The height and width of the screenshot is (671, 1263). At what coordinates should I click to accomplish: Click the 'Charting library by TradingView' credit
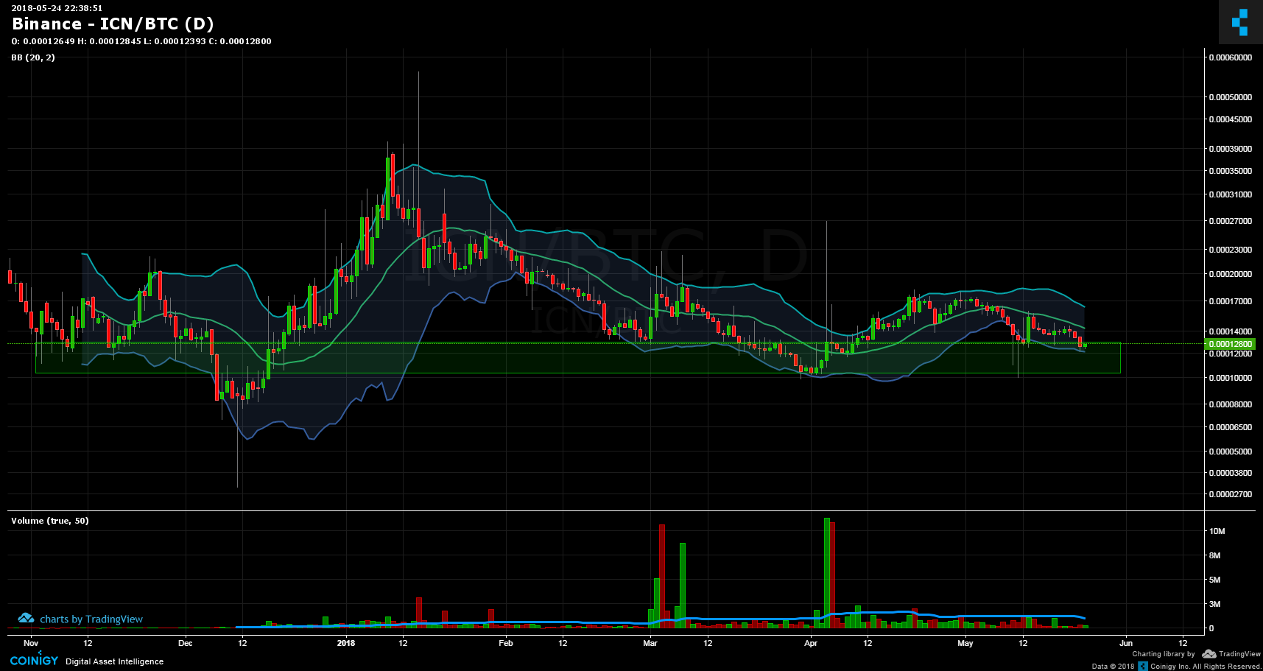coord(1196,654)
